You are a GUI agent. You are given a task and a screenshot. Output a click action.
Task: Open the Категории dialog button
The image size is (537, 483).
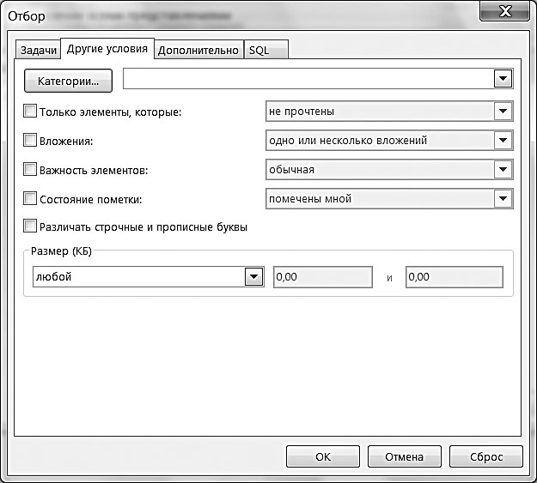[x=68, y=81]
